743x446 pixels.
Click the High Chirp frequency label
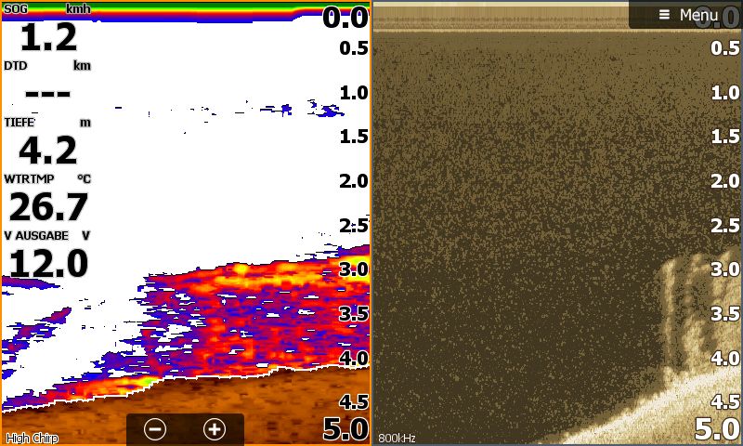[32, 438]
